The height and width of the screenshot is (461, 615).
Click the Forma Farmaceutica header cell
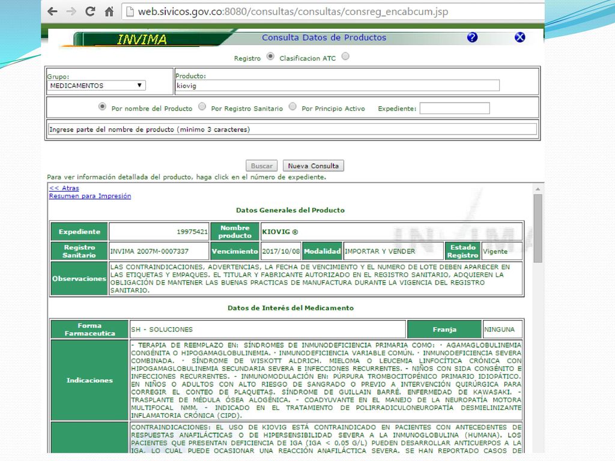90,330
